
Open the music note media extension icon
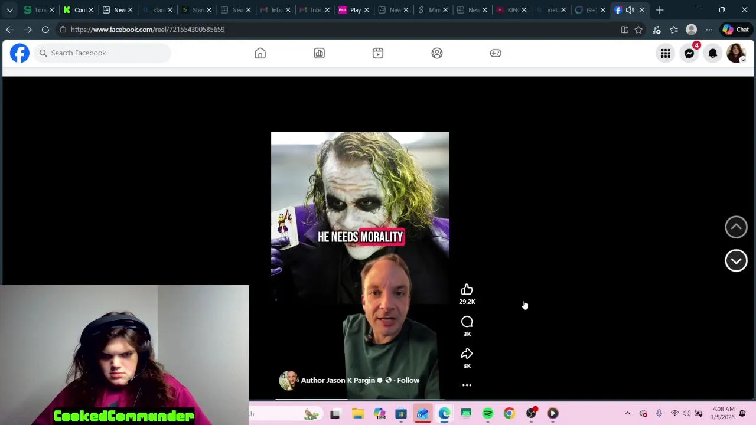click(657, 30)
